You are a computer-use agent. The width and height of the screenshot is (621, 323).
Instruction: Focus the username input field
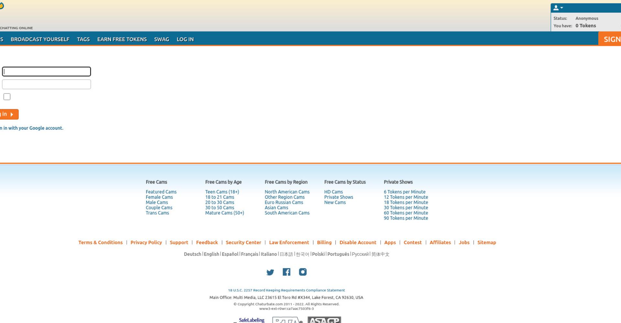pyautogui.click(x=47, y=72)
